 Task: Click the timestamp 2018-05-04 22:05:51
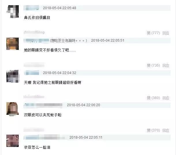click(x=108, y=40)
